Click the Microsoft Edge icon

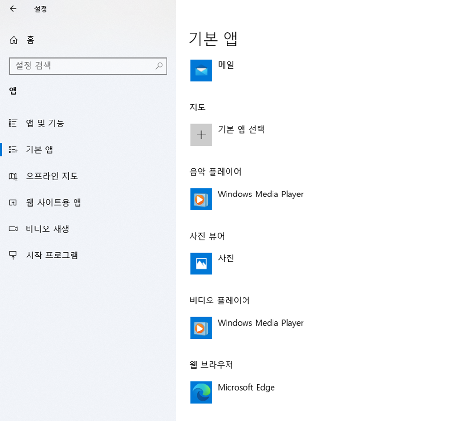click(201, 392)
